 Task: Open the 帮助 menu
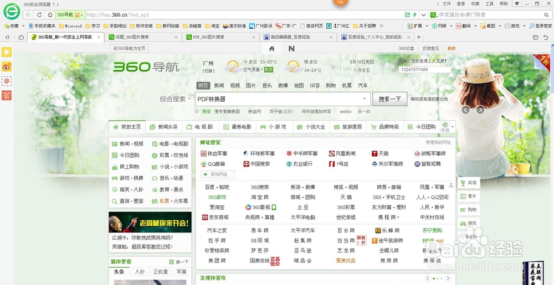pos(504,3)
